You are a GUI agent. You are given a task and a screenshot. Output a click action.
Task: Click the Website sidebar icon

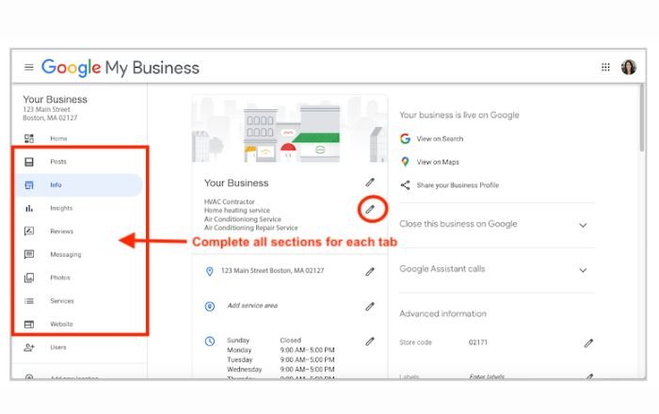pyautogui.click(x=29, y=325)
